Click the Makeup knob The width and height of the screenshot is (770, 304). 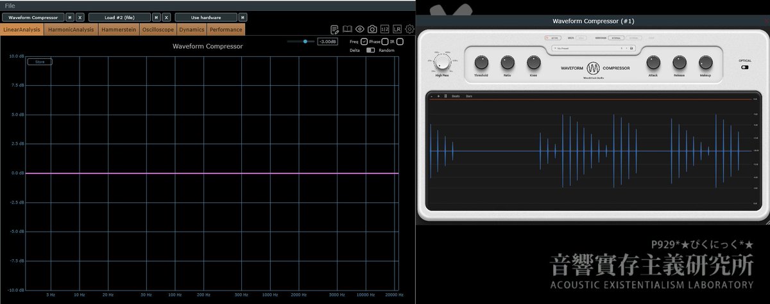pyautogui.click(x=706, y=62)
